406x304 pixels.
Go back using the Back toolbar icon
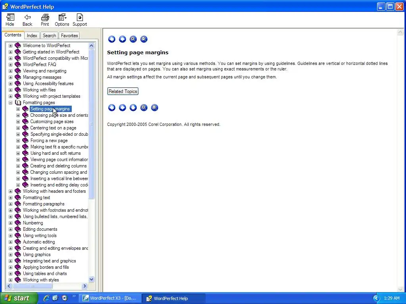point(27,20)
